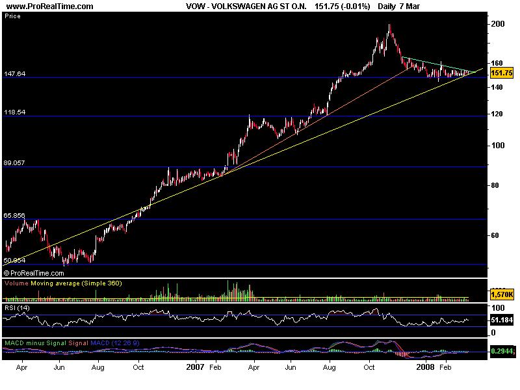Select the 50.954 horizontal level label

click(x=14, y=261)
